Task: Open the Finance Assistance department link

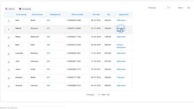Action: pyautogui.click(x=121, y=46)
